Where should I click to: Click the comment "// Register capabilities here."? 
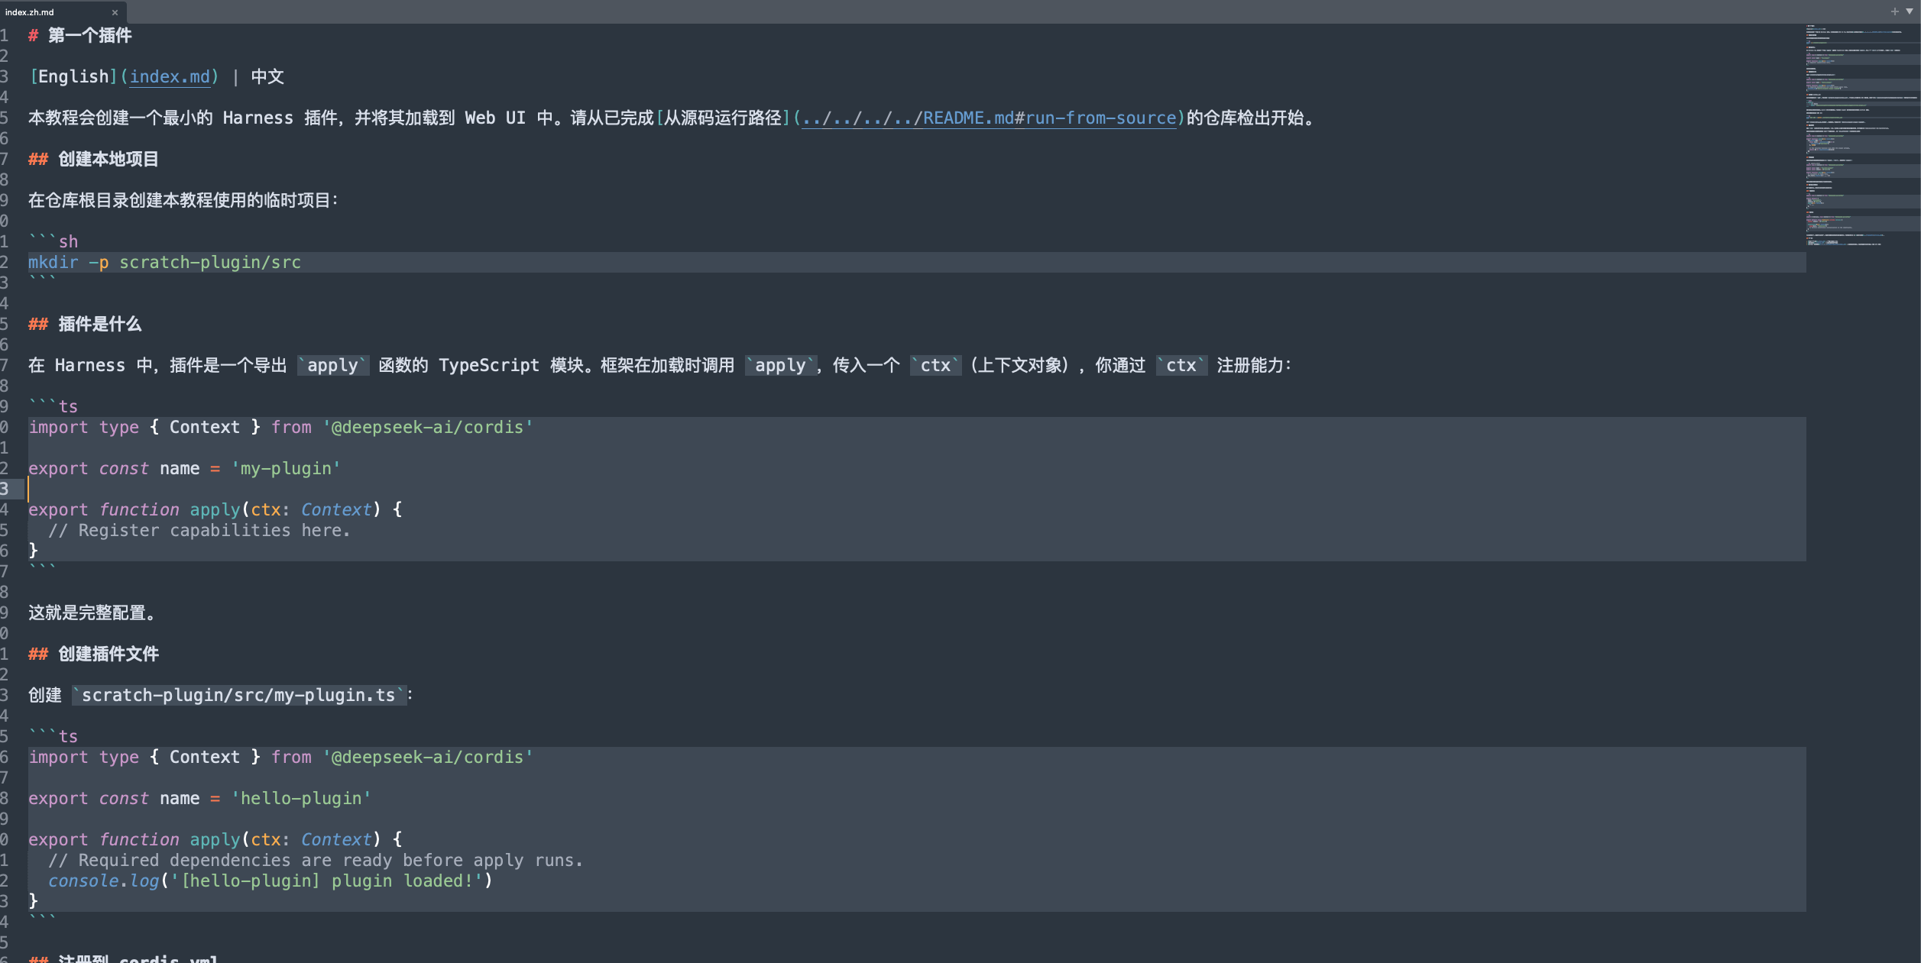tap(199, 530)
